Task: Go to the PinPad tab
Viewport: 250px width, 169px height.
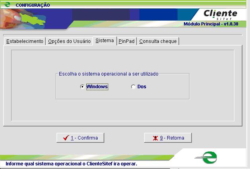Action: 126,41
